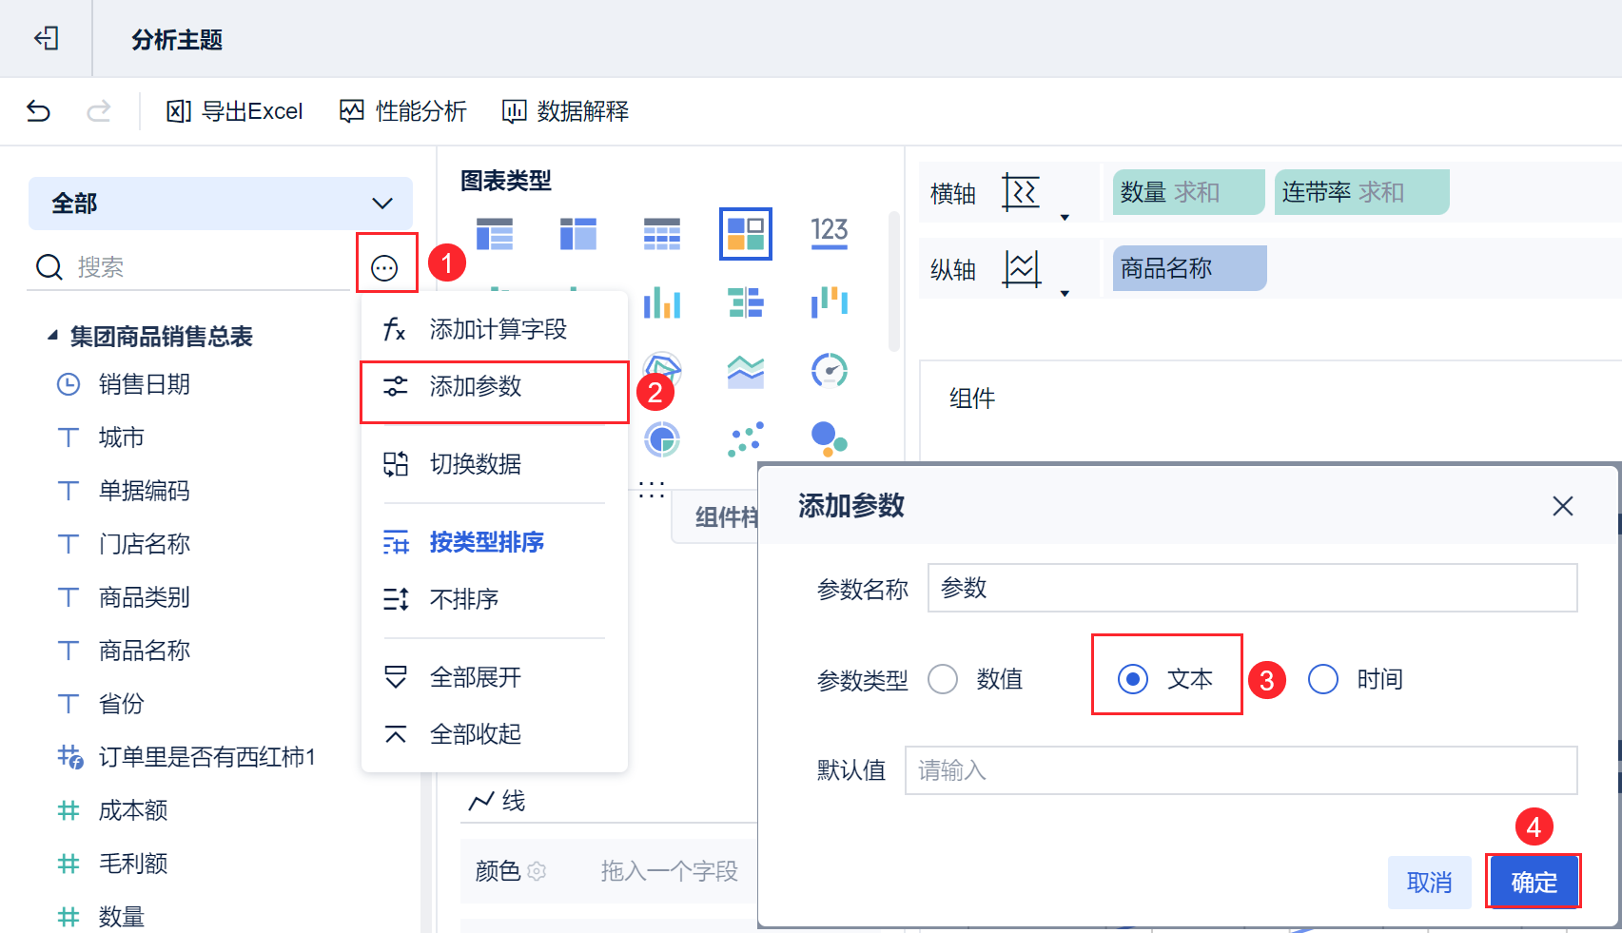This screenshot has width=1622, height=933.
Task: Click the 性能分析 toolbar button
Action: point(403,111)
